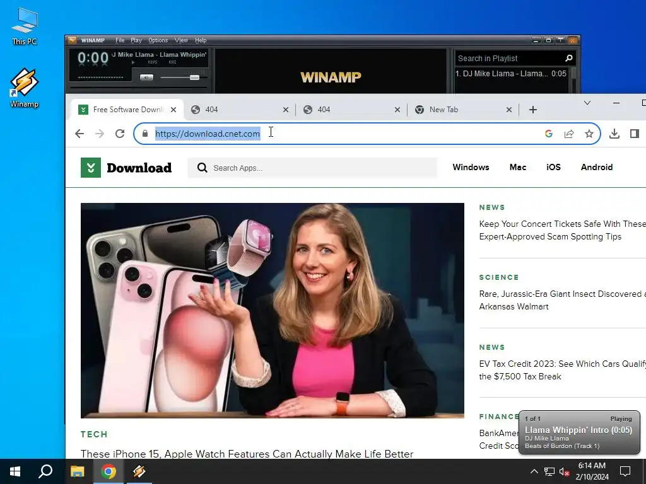The image size is (646, 484).
Task: Open the File menu in Winamp
Action: click(x=120, y=40)
